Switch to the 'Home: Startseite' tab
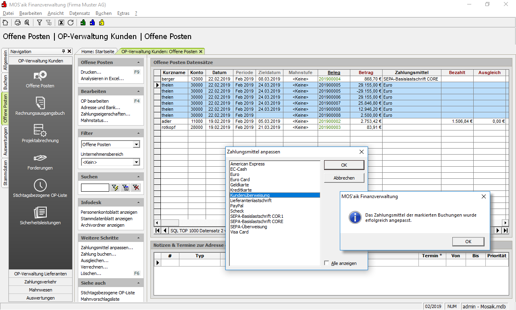 coord(98,52)
